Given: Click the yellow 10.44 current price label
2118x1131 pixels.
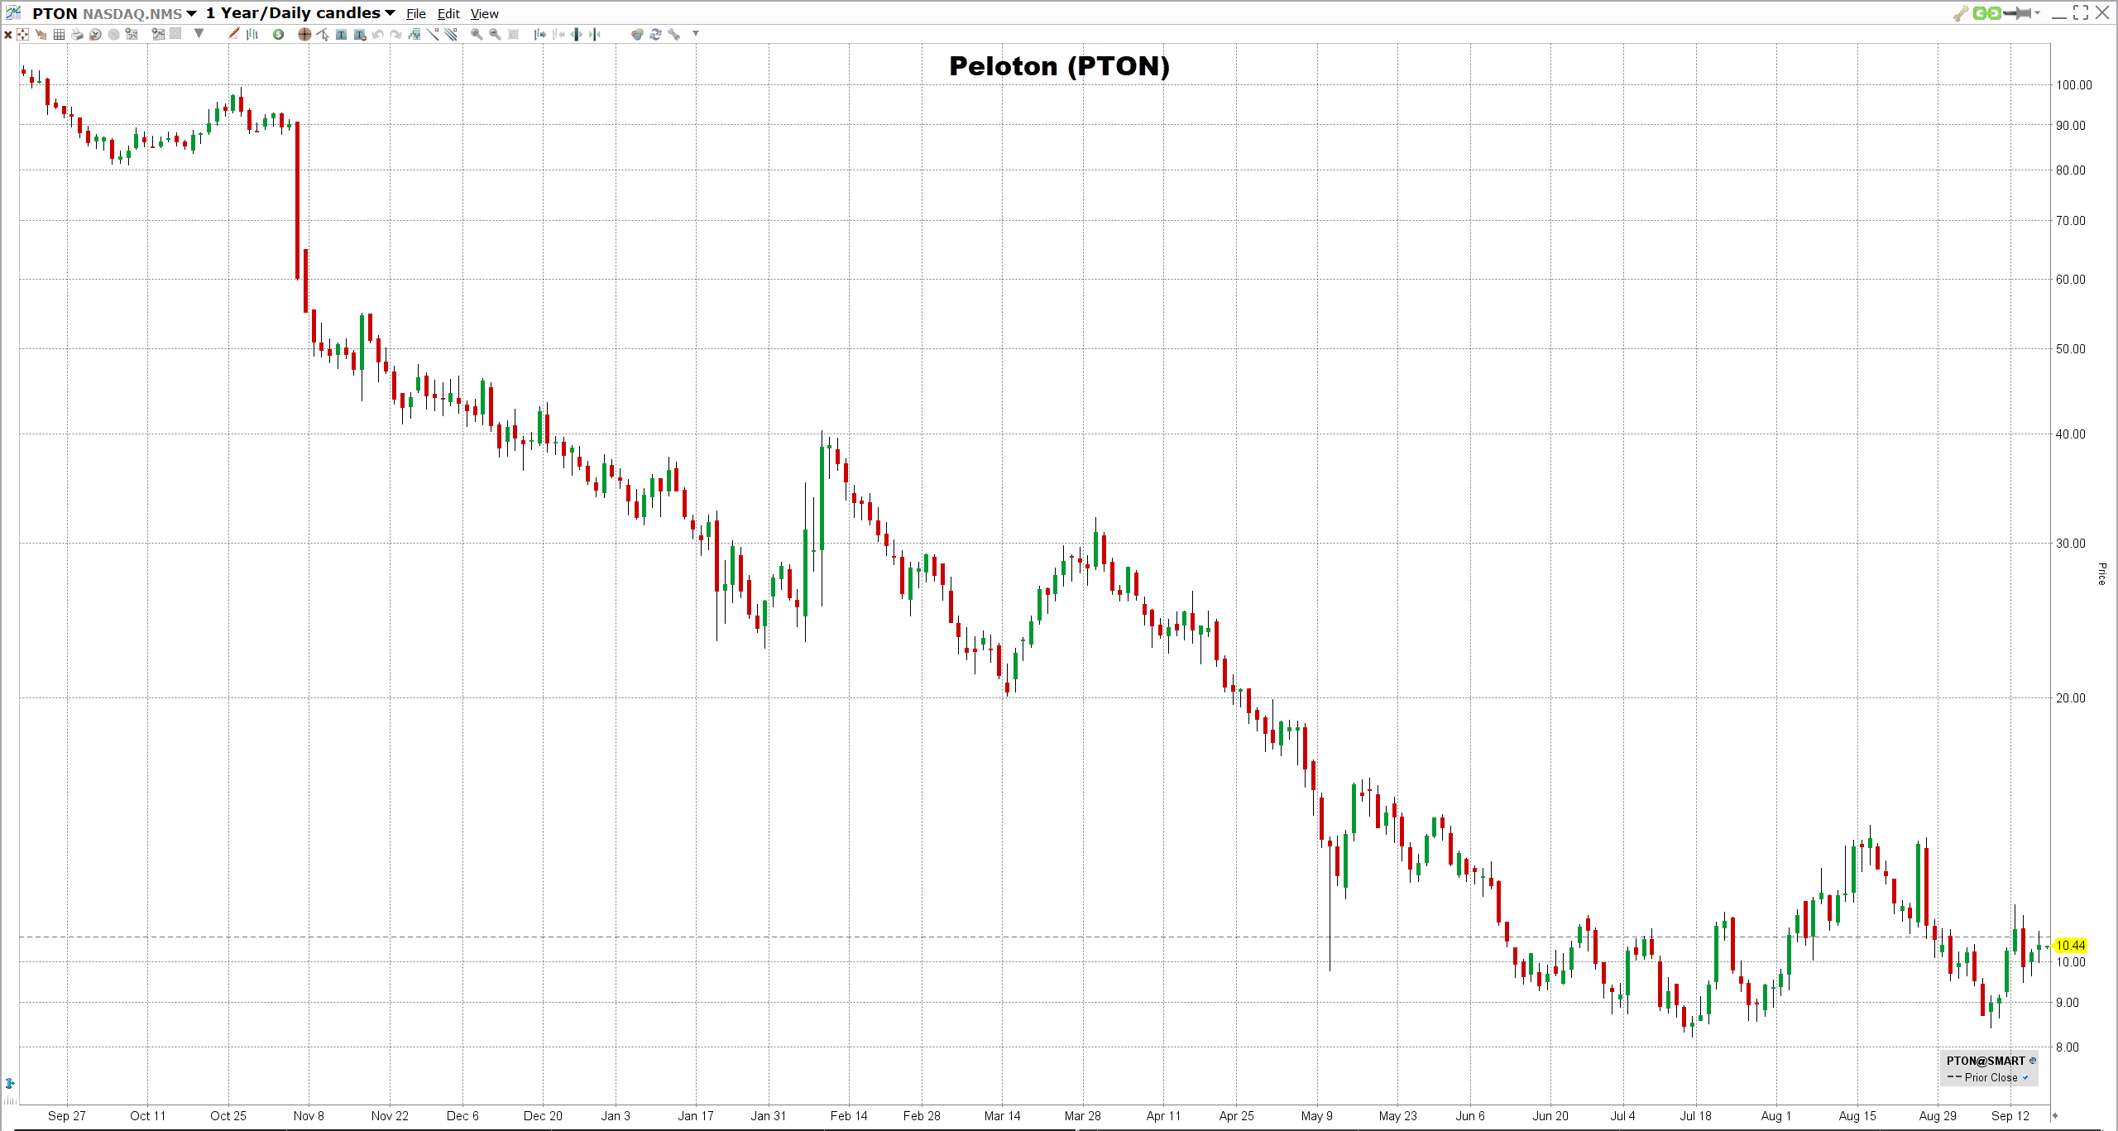Looking at the screenshot, I should pyautogui.click(x=2071, y=945).
